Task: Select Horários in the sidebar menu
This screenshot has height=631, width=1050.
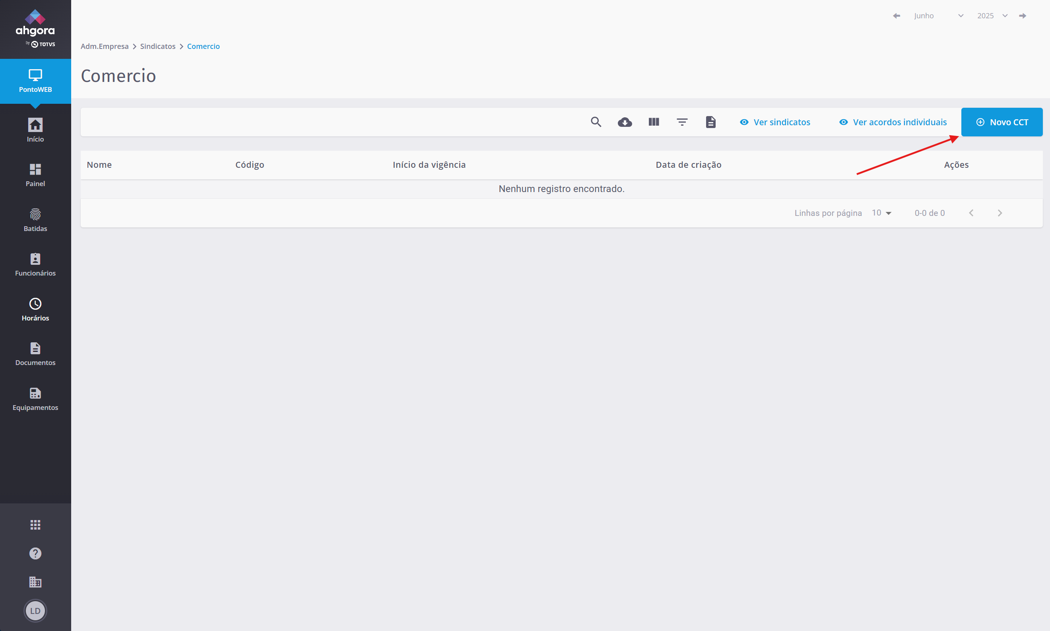Action: pos(35,309)
